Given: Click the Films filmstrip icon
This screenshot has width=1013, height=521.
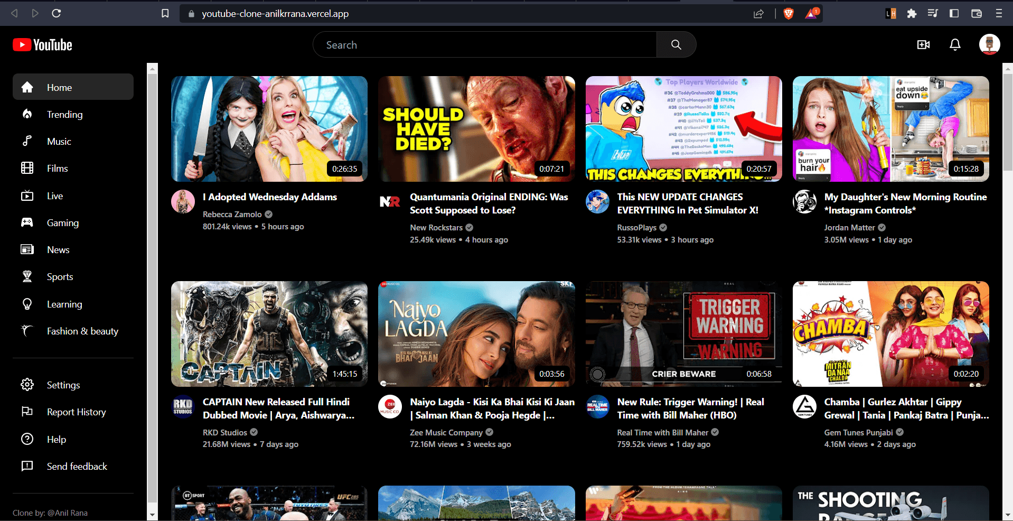Looking at the screenshot, I should click(x=27, y=168).
